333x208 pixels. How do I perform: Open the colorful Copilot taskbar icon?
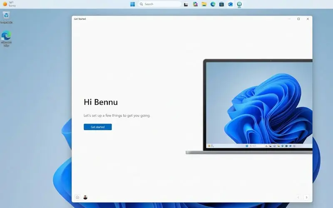tap(195, 4)
